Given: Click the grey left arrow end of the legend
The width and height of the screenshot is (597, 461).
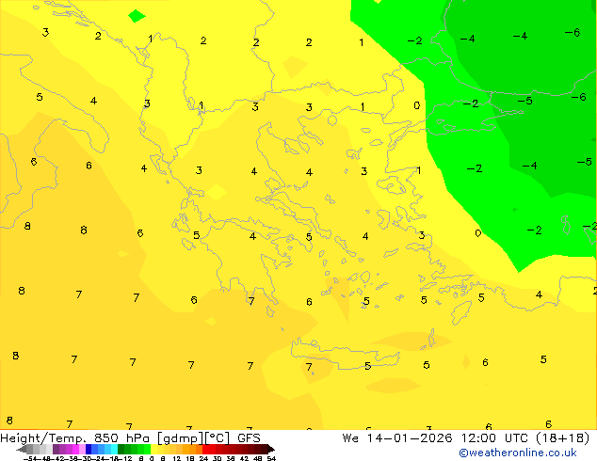Looking at the screenshot, I should (x=22, y=449).
